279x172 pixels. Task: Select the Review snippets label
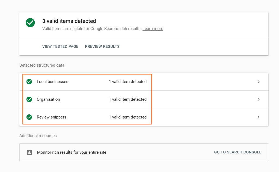click(51, 117)
